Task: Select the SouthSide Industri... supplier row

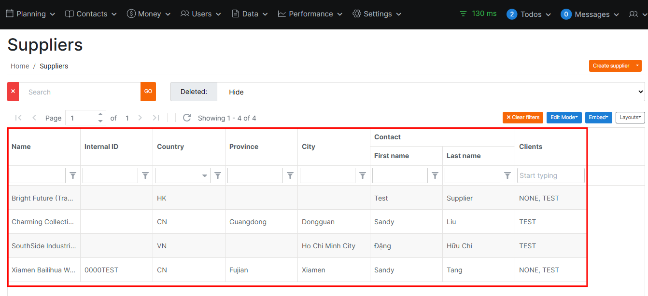Action: (x=297, y=246)
